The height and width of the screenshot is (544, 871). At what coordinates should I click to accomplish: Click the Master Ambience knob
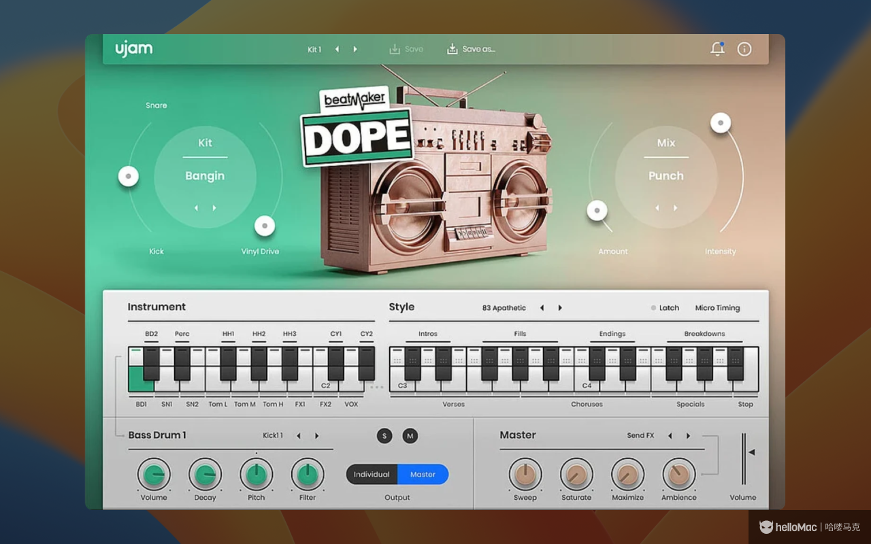679,475
